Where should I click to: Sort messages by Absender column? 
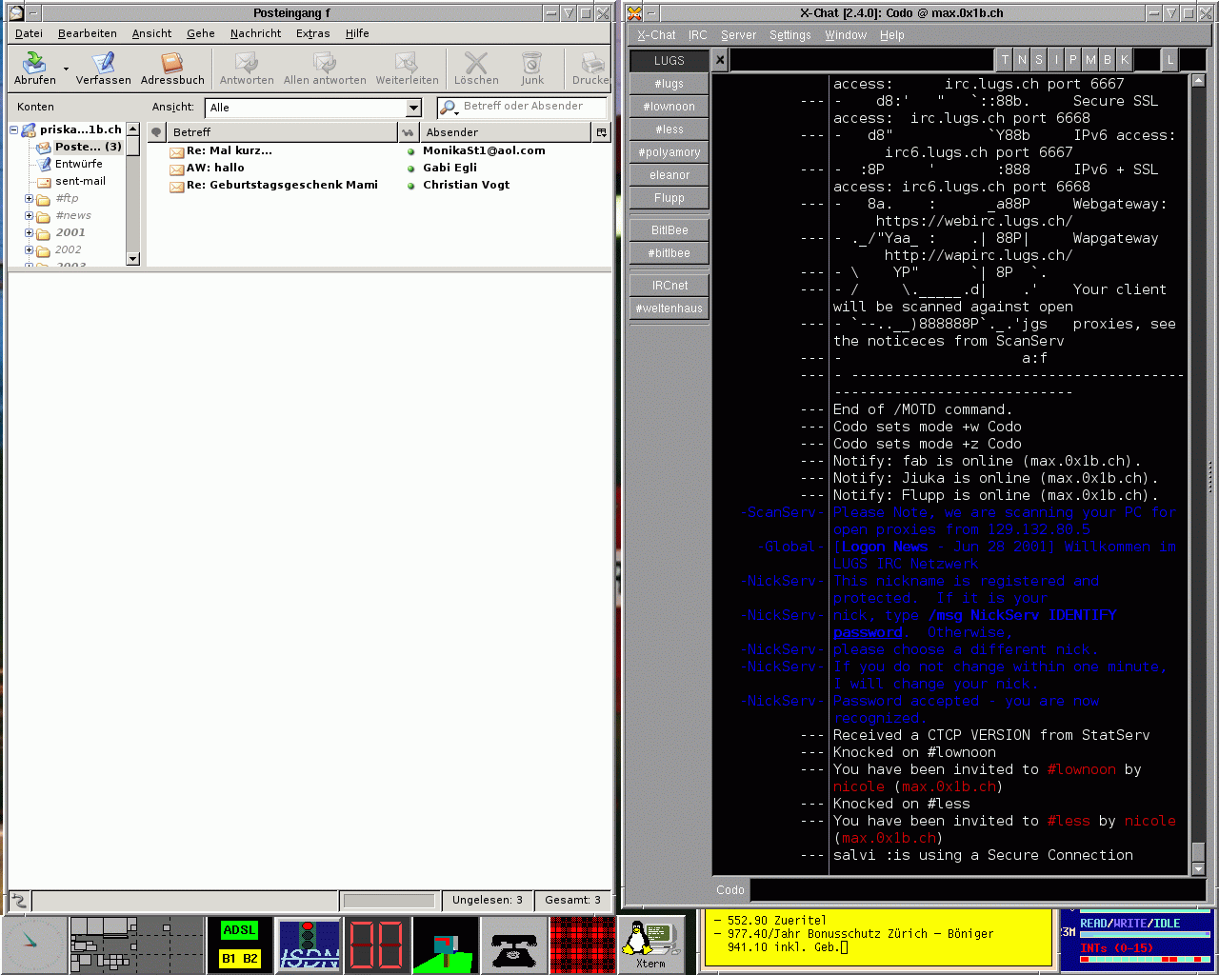(506, 132)
